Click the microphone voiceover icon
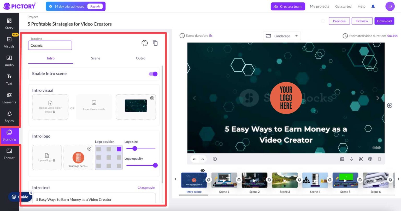Image resolution: width=401 pixels, height=211 pixels. click(352, 159)
